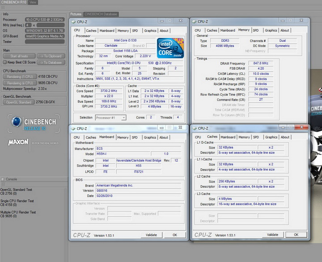Click CPU-Z icon in the CPU window title bar

tap(74, 21)
